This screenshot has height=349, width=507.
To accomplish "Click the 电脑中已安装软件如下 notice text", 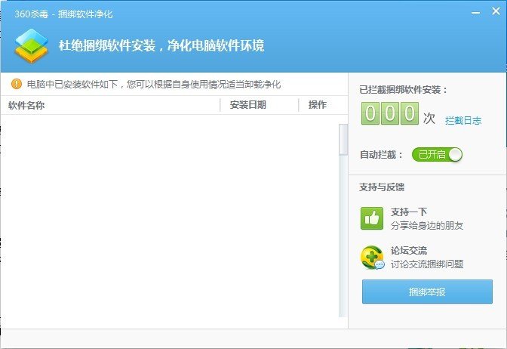I will click(154, 85).
